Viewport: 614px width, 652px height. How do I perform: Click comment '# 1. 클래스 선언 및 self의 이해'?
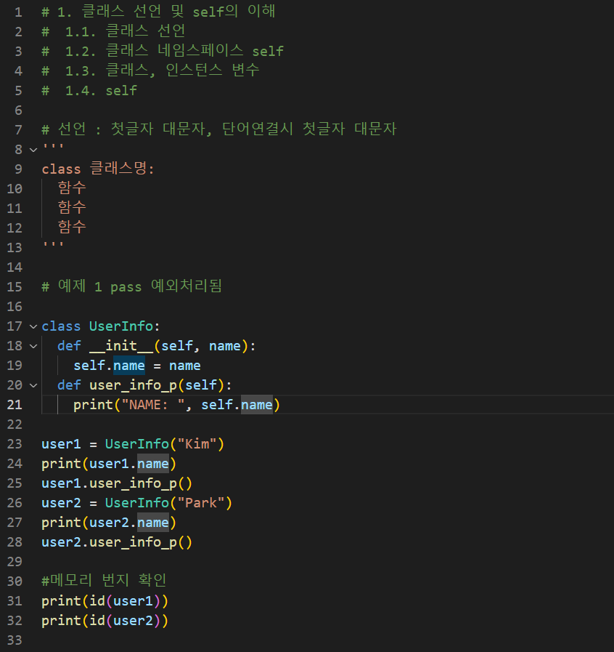(x=158, y=11)
